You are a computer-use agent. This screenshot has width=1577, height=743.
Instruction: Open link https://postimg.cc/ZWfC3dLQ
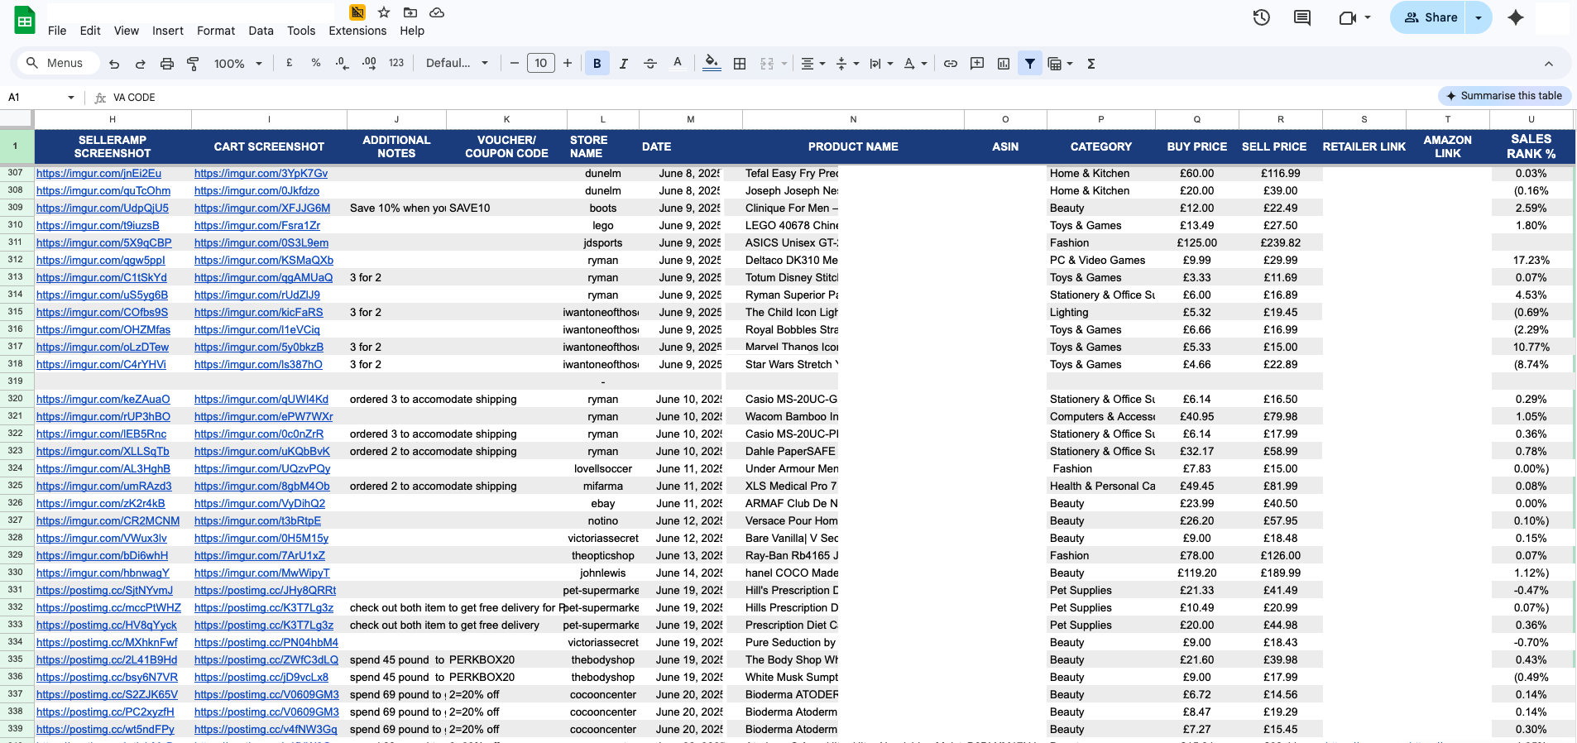click(266, 660)
